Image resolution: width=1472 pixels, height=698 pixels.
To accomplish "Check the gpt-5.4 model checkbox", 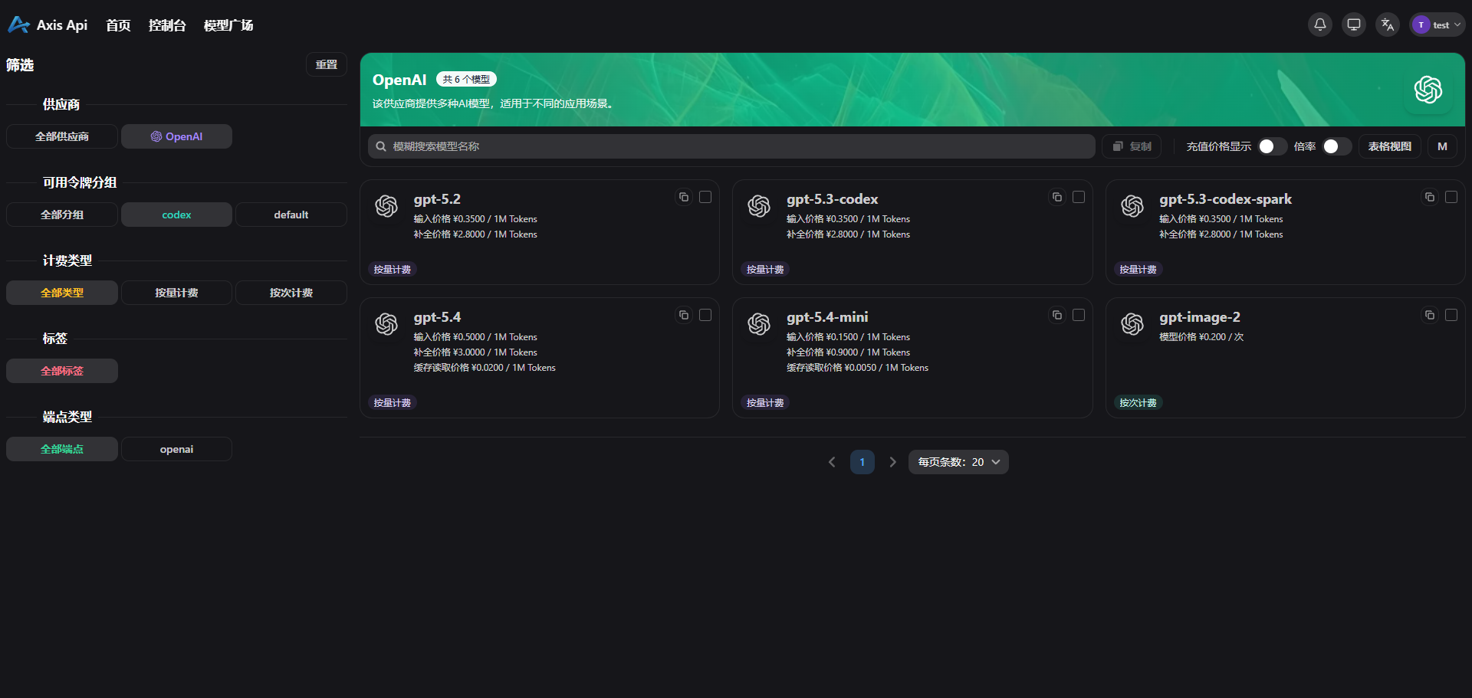I will (705, 315).
